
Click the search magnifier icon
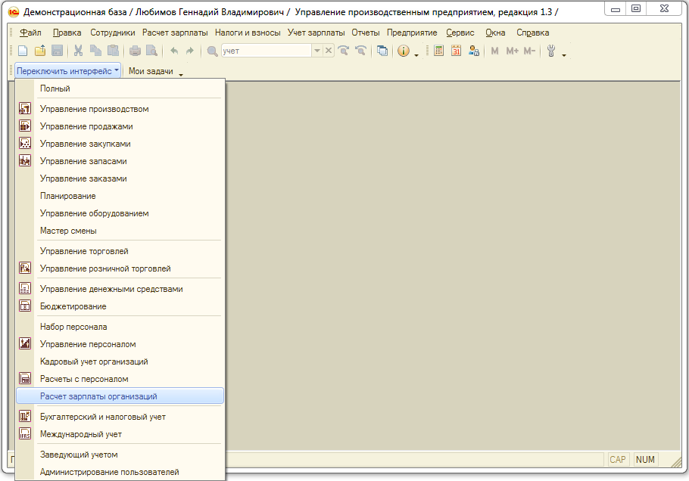pyautogui.click(x=212, y=51)
